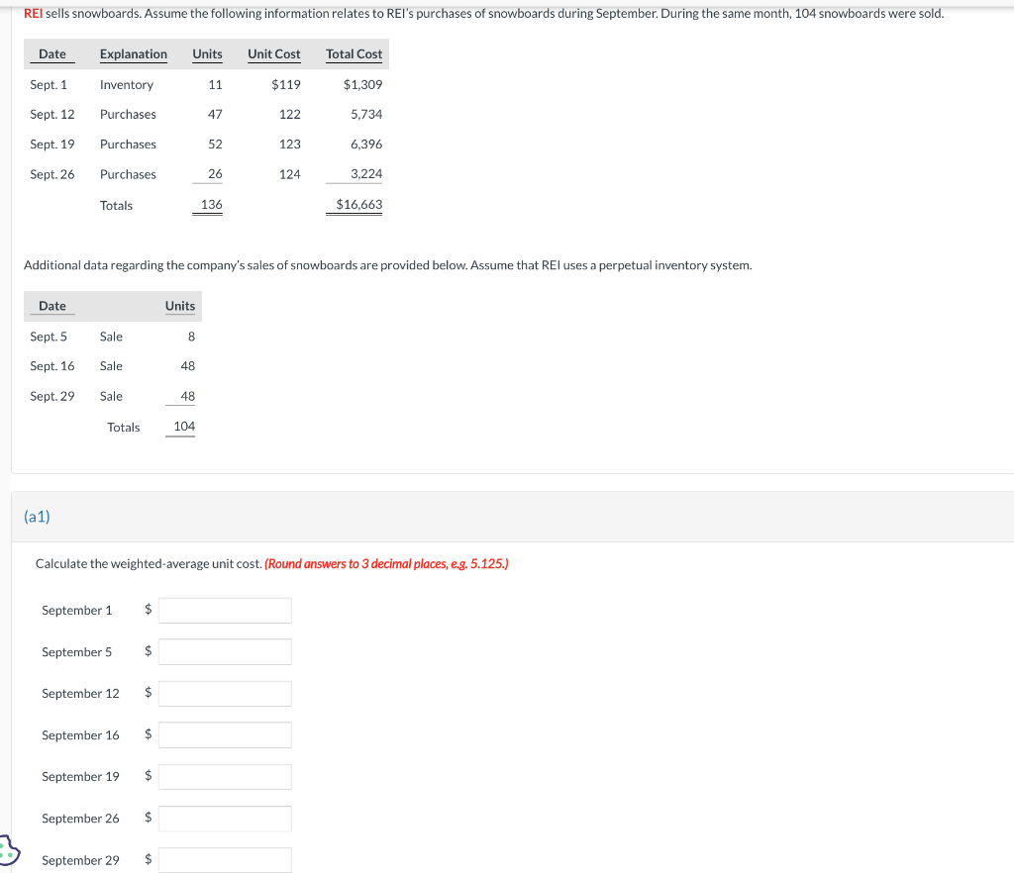
Task: Click the September 19 answer field
Action: (x=225, y=776)
